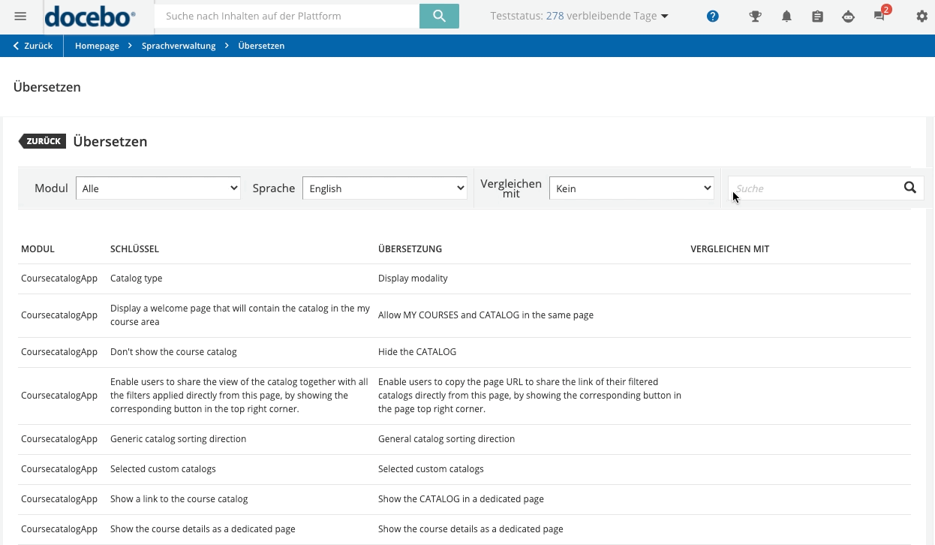Screen dimensions: 935x545
Task: Open the trophy gamification icon
Action: pos(756,16)
